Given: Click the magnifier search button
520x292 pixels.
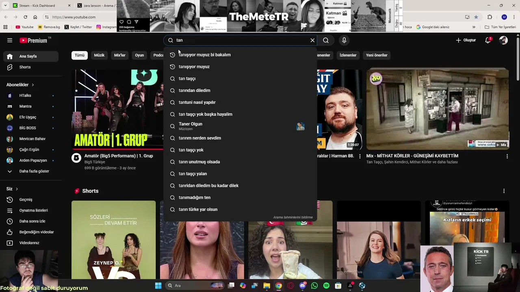Looking at the screenshot, I should pyautogui.click(x=326, y=40).
